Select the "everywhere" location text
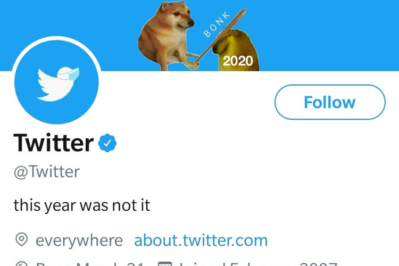Viewport: 399px width, 266px height. (79, 240)
